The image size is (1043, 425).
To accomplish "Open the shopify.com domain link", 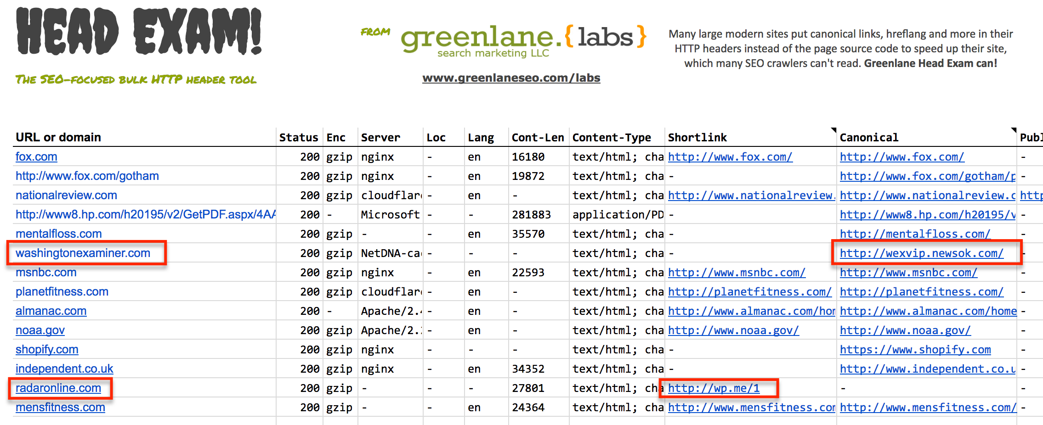I will click(x=47, y=350).
